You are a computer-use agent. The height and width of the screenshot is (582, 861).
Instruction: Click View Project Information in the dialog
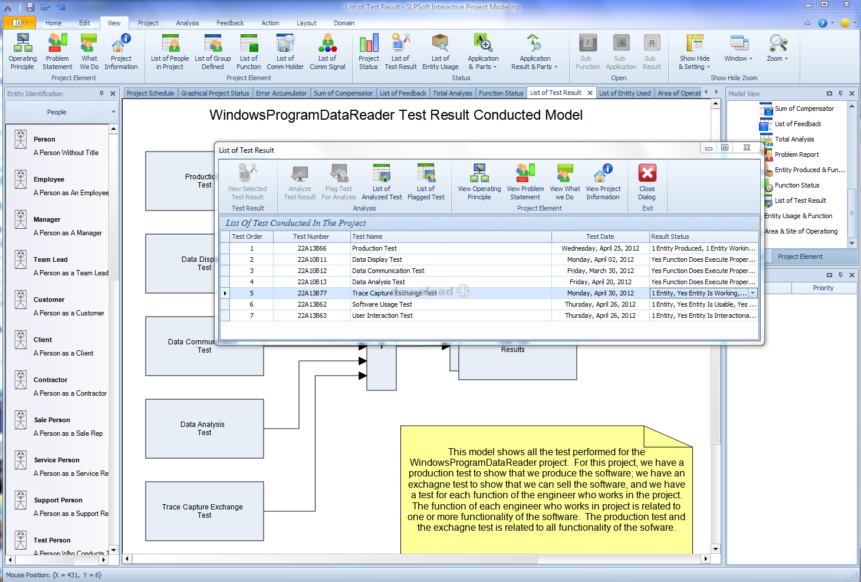pos(603,182)
